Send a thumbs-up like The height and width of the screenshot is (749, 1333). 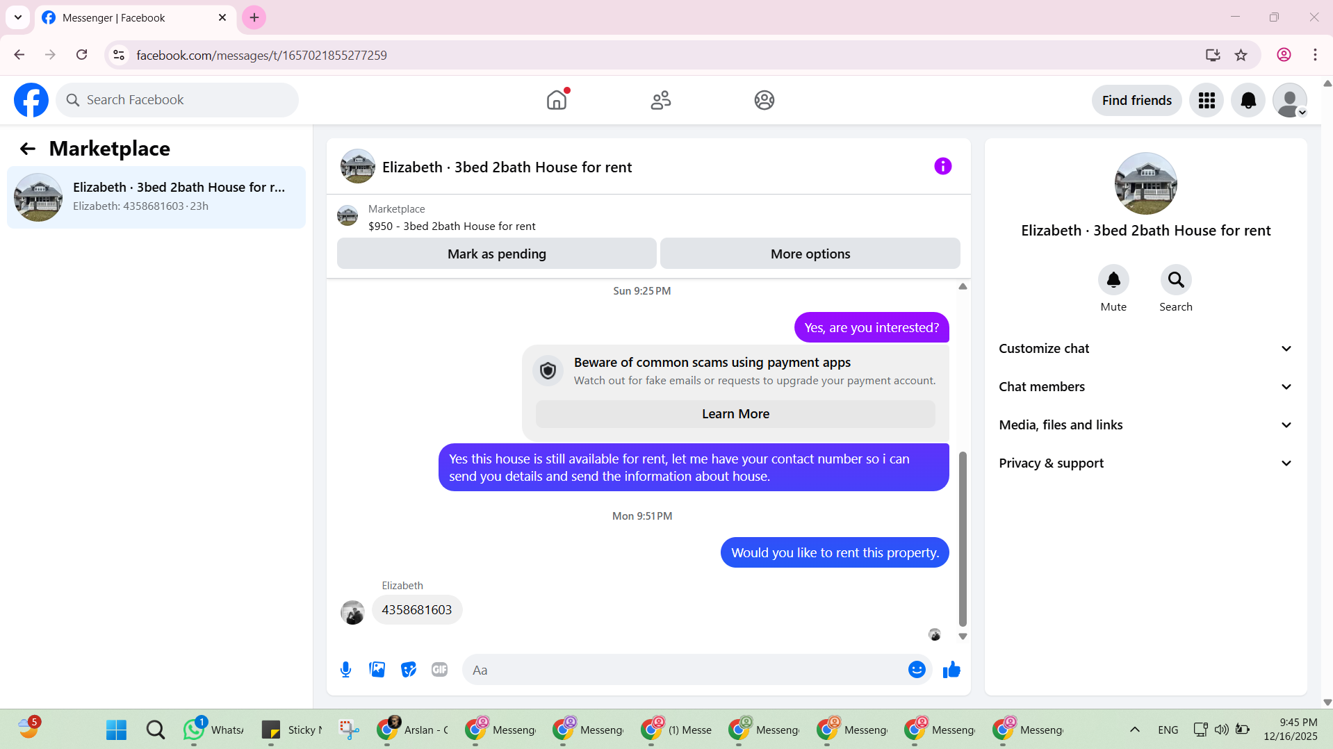[x=951, y=670]
